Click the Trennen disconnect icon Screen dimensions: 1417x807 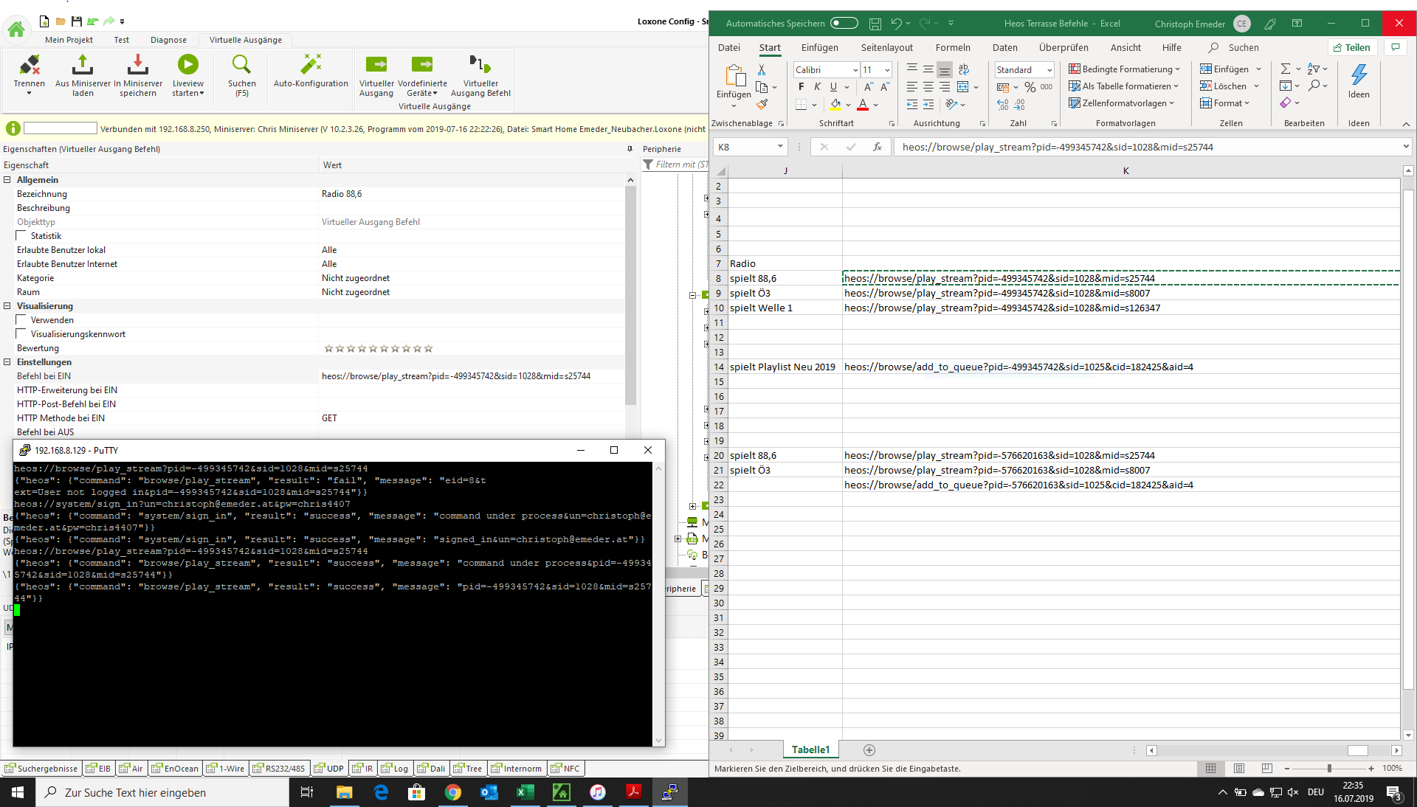click(x=30, y=66)
